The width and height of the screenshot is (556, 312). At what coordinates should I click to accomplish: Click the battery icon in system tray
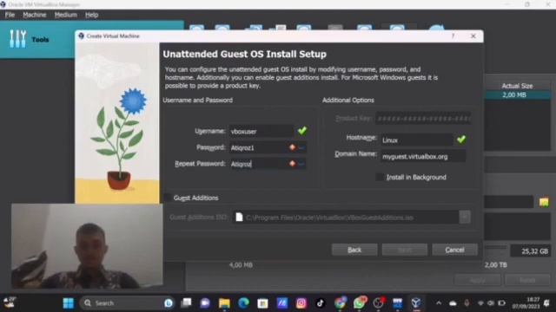click(x=502, y=303)
